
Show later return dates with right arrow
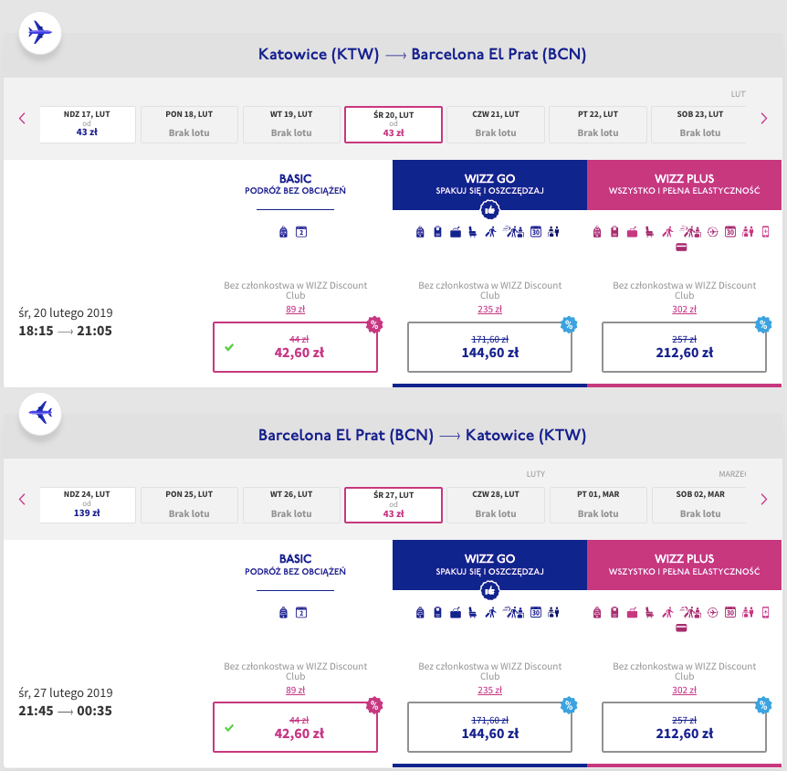(x=764, y=500)
